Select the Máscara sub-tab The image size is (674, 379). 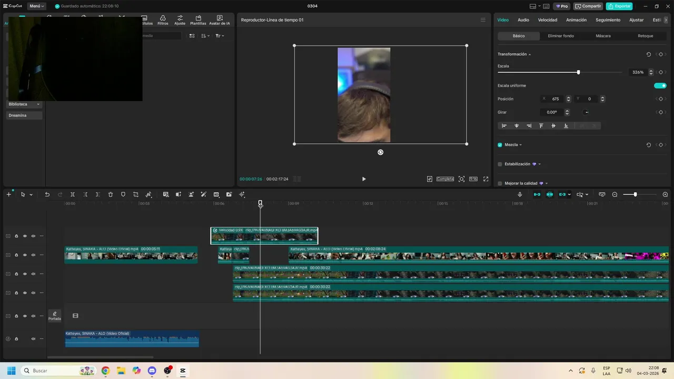tap(603, 36)
